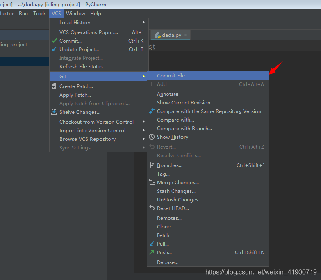Choose Compare with Branch...
321x280 pixels.
point(208,129)
